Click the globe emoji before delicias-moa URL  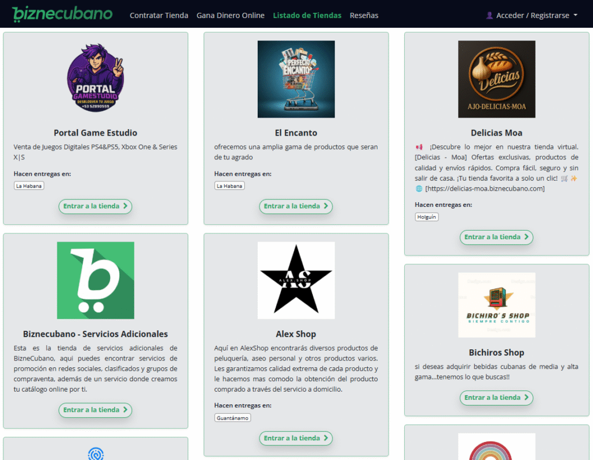click(x=419, y=189)
